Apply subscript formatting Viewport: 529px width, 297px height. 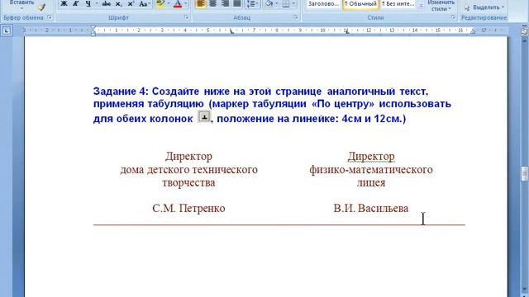pyautogui.click(x=118, y=3)
